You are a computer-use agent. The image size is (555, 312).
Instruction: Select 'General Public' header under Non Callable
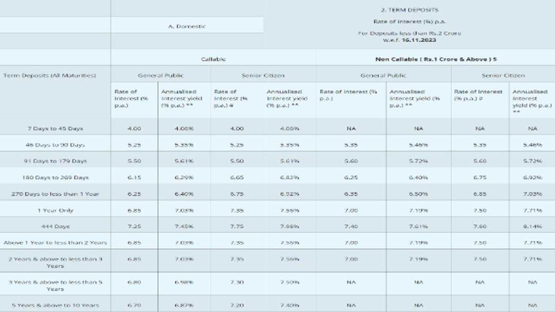(383, 75)
